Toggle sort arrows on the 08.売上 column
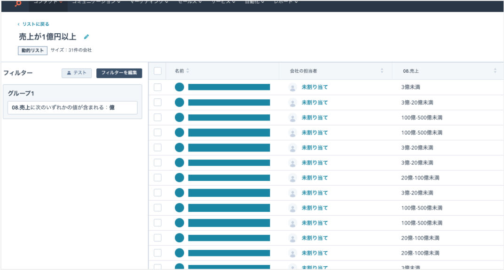The width and height of the screenshot is (504, 270). pyautogui.click(x=495, y=71)
